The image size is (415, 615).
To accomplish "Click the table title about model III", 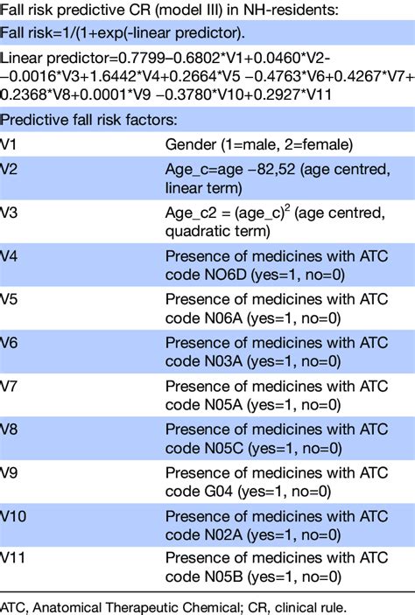I will click(x=169, y=10).
